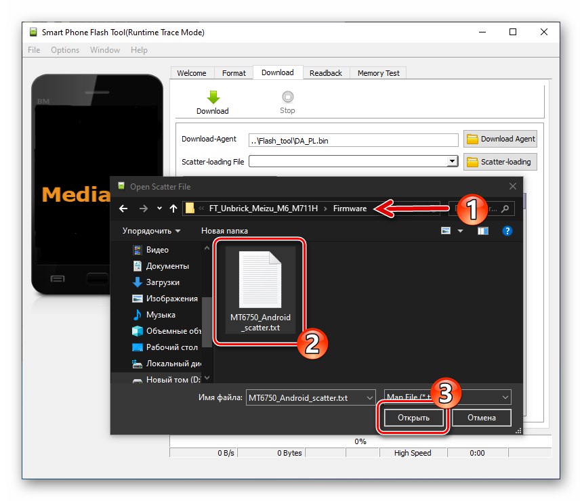Open the File menu
Screen dimensions: 582x501
click(34, 50)
